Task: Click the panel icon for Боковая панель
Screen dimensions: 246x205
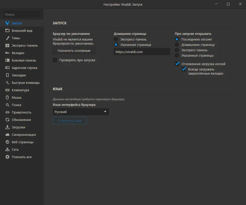Action: click(7, 60)
